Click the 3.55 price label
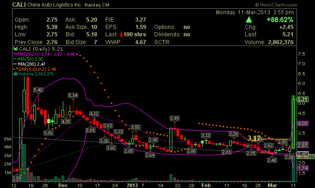The height and width of the screenshot is (188, 315). click(x=135, y=127)
